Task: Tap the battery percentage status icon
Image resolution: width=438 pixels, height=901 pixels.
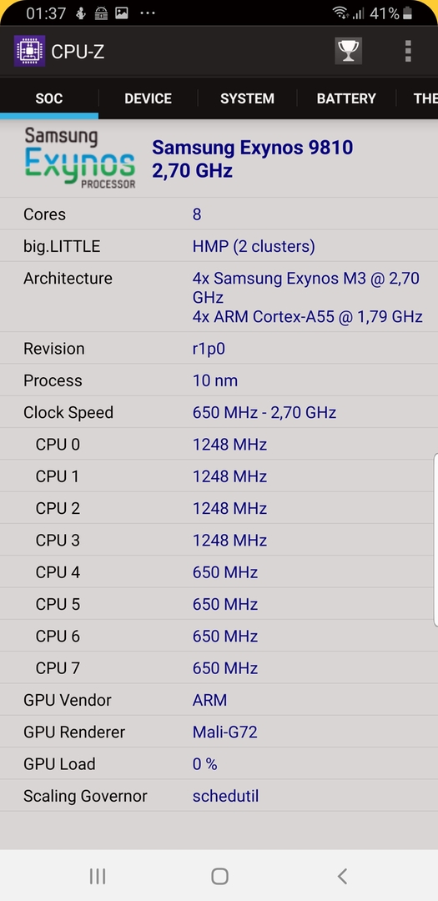Action: point(391,13)
